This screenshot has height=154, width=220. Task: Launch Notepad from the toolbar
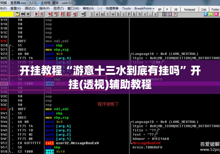click(x=190, y=9)
